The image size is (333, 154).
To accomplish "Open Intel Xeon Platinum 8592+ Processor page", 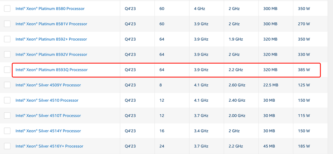I will click(51, 39).
